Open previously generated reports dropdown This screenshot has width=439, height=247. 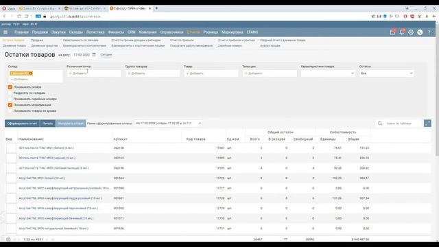click(168, 123)
